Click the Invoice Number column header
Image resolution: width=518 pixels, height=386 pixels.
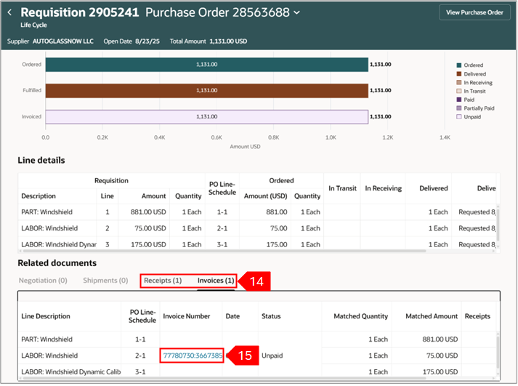[x=187, y=316]
